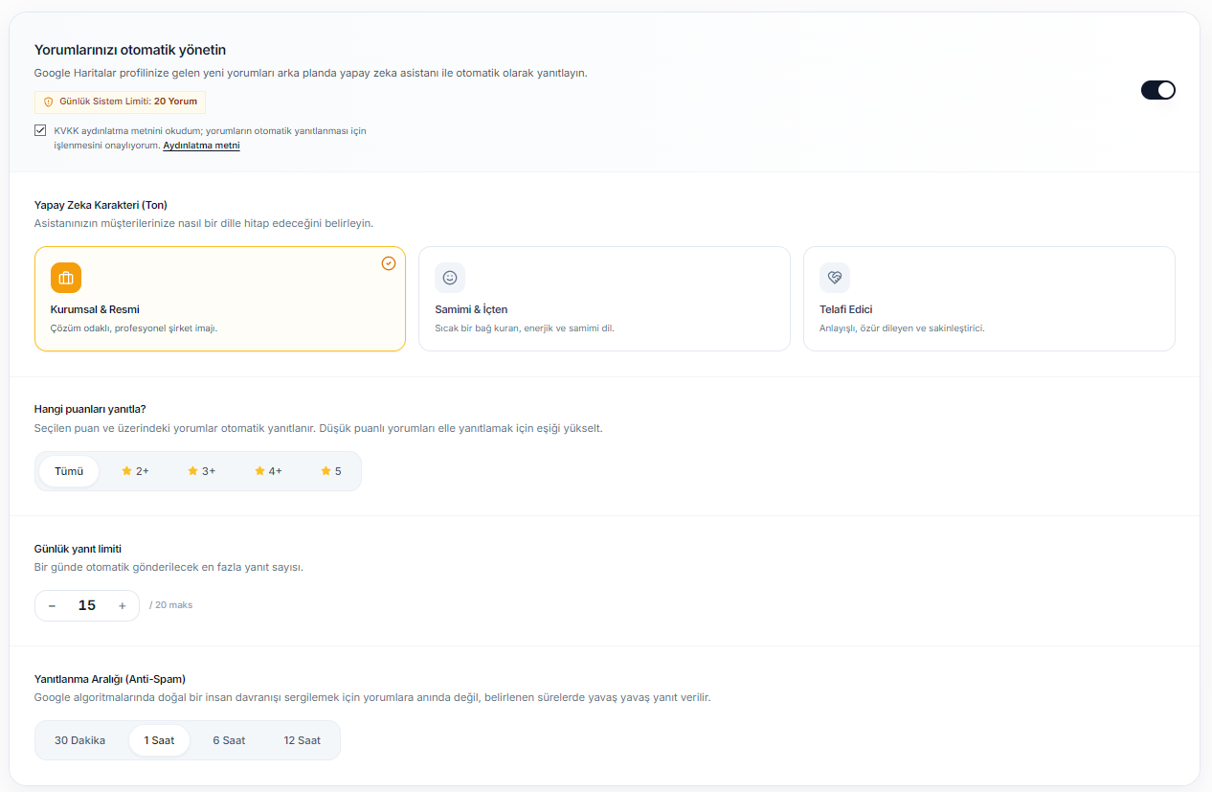The height and width of the screenshot is (792, 1212).
Task: Set reply interval to 12 Saat
Action: point(303,740)
